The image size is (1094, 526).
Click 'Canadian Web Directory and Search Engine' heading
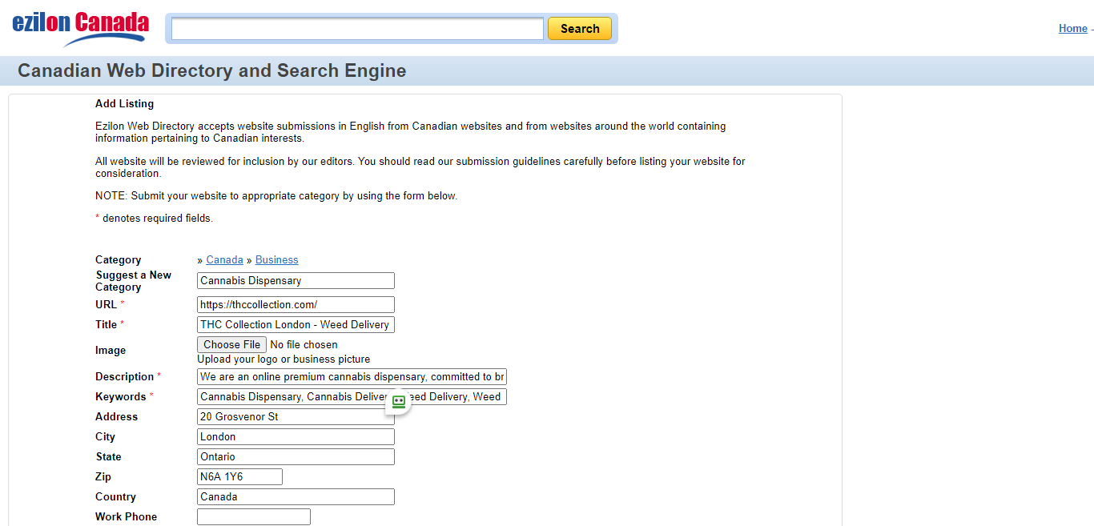[x=212, y=70]
